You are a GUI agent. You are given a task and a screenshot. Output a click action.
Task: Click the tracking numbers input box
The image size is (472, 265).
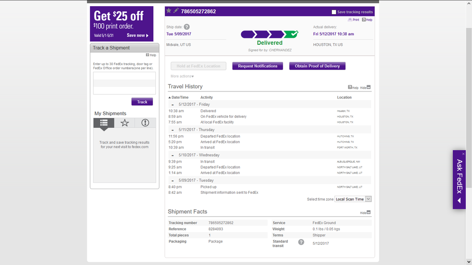(124, 83)
